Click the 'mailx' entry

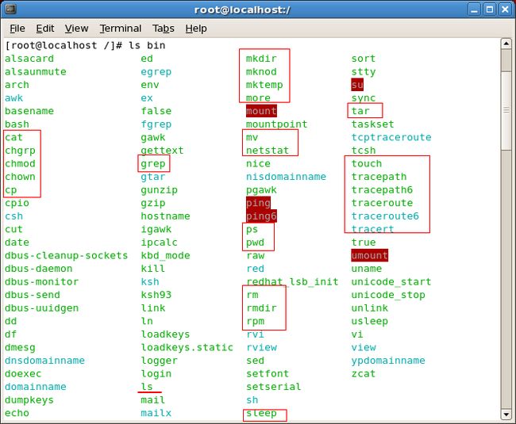coord(156,413)
